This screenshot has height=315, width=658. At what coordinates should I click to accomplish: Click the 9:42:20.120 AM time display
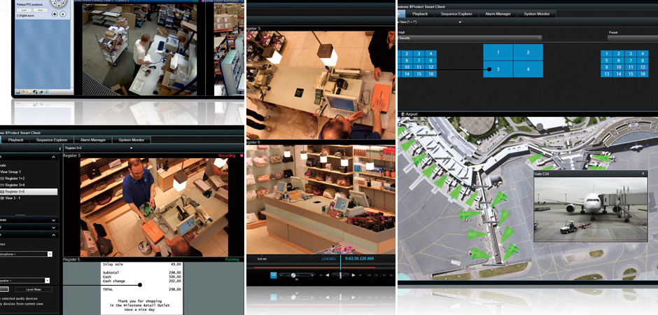(359, 259)
